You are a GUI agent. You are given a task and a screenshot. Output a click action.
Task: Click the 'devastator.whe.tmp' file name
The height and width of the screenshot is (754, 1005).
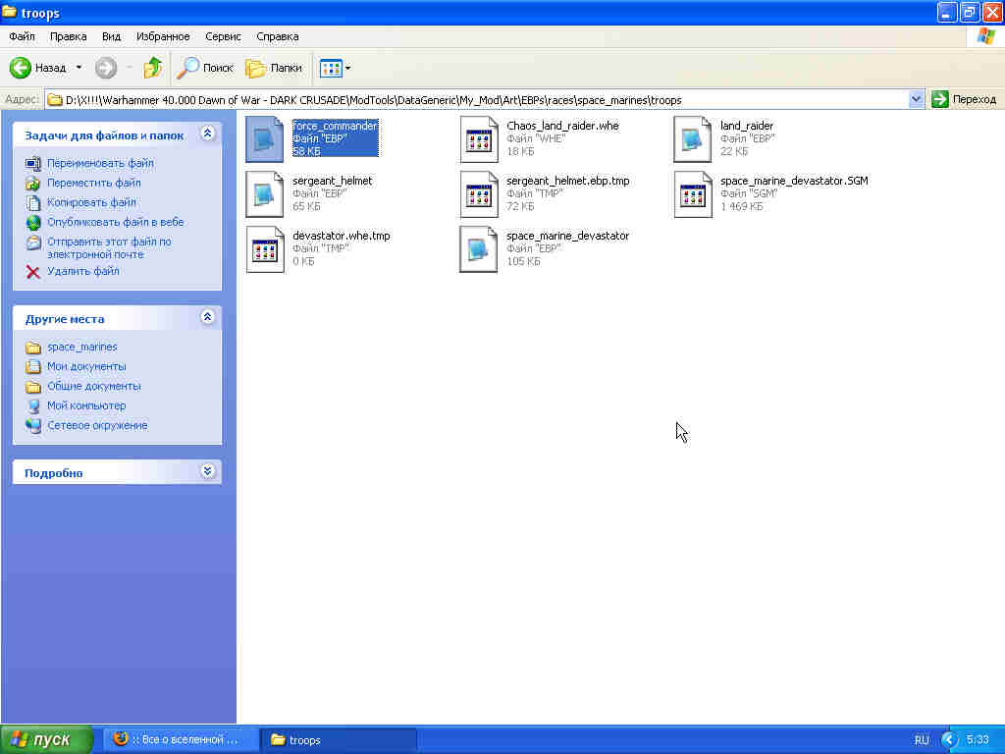[342, 236]
